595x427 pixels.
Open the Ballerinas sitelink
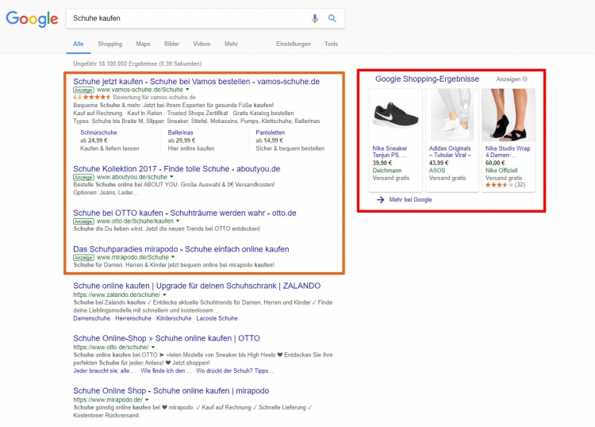[x=181, y=133]
